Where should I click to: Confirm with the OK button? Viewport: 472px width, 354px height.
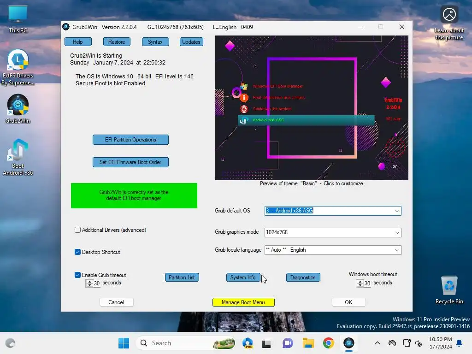[349, 302]
